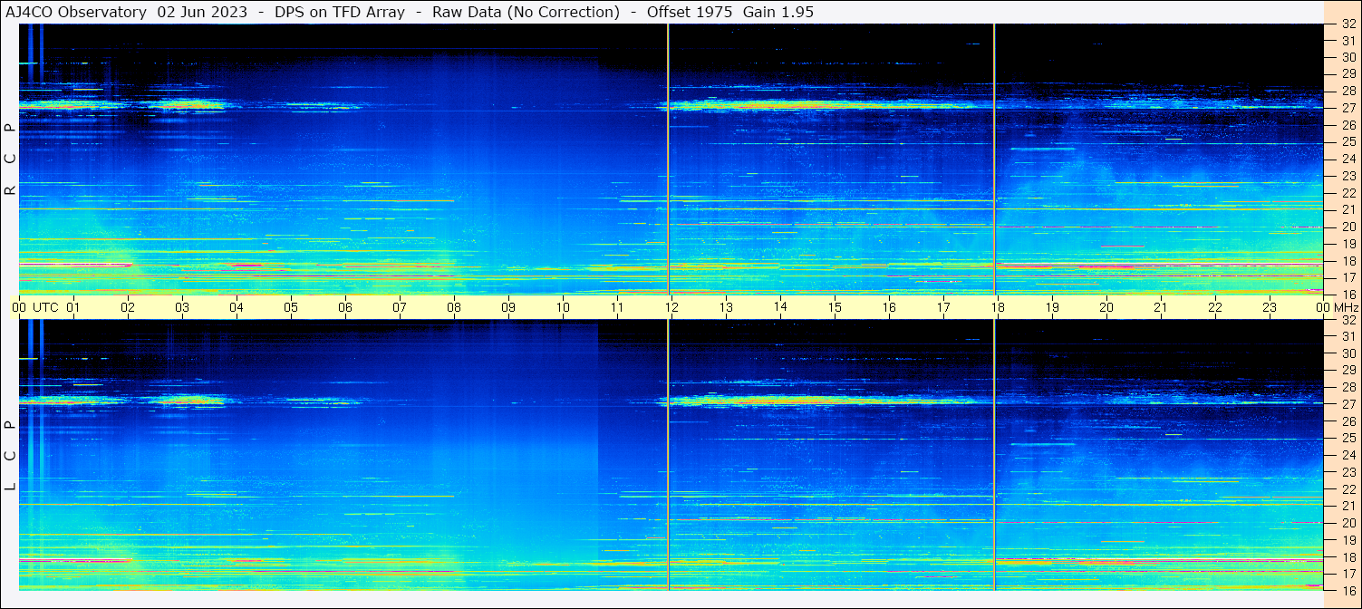This screenshot has height=609, width=1362.
Task: Select the 22 MHz label of LCP panel
Action: pos(1348,488)
